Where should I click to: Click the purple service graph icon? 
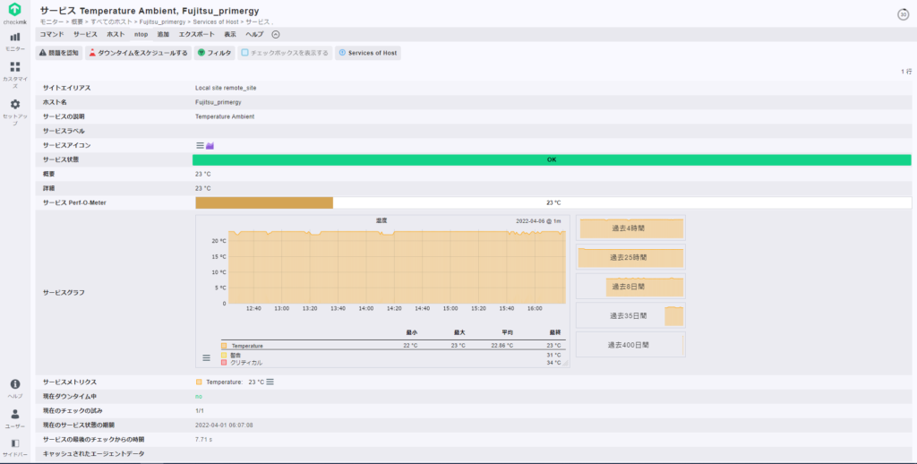(210, 145)
